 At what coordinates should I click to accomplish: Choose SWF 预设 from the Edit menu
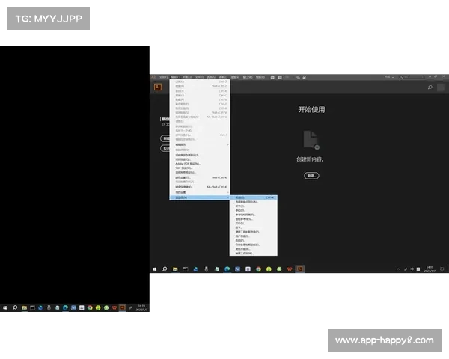(x=200, y=168)
